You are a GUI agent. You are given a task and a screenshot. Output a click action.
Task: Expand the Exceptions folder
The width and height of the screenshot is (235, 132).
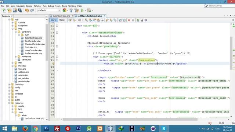(x=12, y=26)
